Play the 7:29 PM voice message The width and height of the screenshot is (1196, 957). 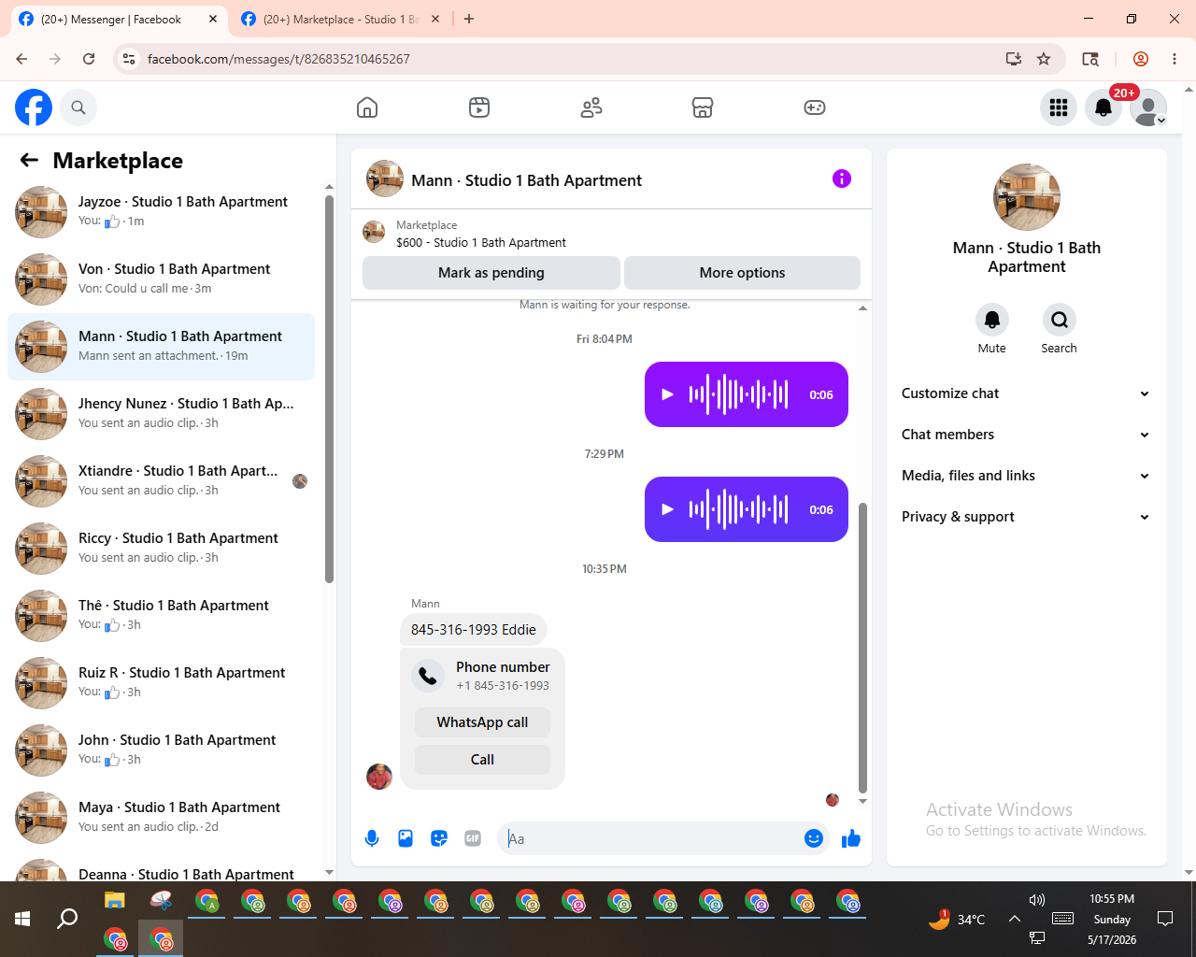pyautogui.click(x=667, y=509)
